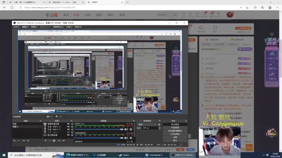
Task: Mute the first mixer channel speaker icon
Action: 126,129
